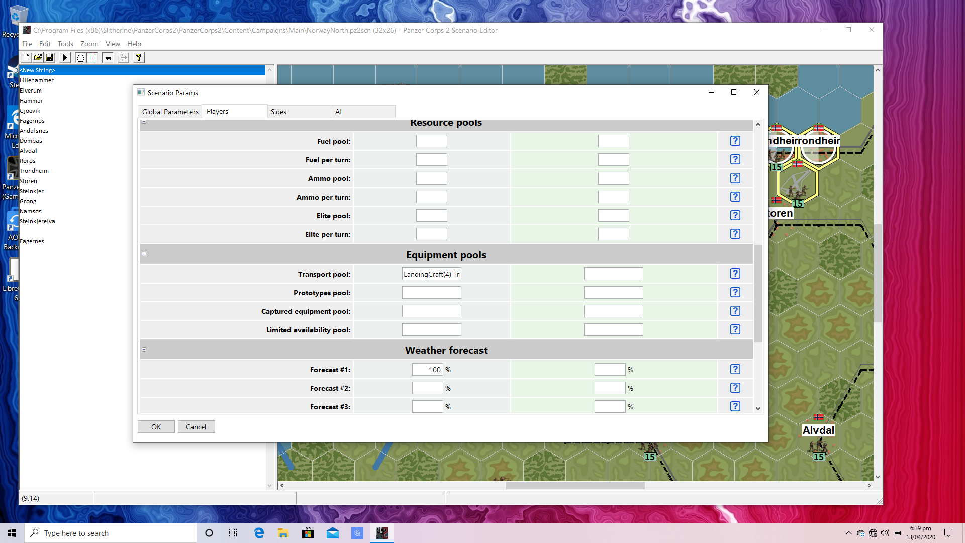Open Windows Start menu
Viewport: 965px width, 543px height.
coord(12,533)
